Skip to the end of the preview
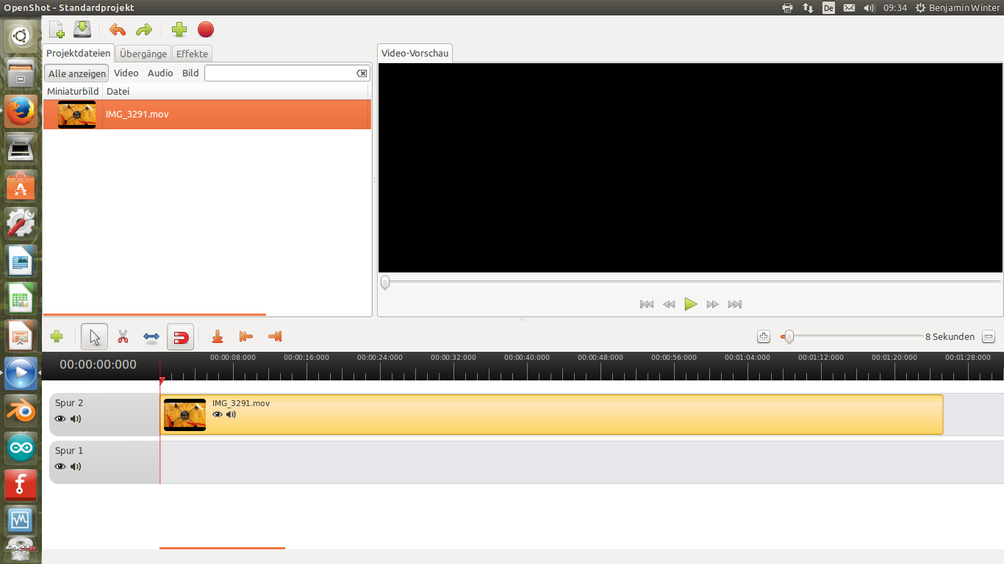Viewport: 1004px width, 564px height. (x=735, y=304)
